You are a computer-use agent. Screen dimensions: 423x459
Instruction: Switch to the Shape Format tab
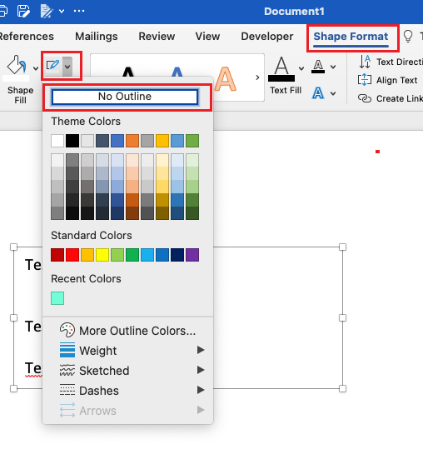351,37
